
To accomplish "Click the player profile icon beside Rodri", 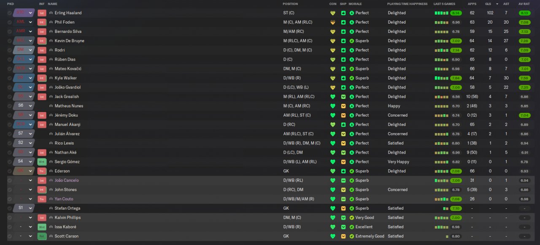I will coord(51,50).
